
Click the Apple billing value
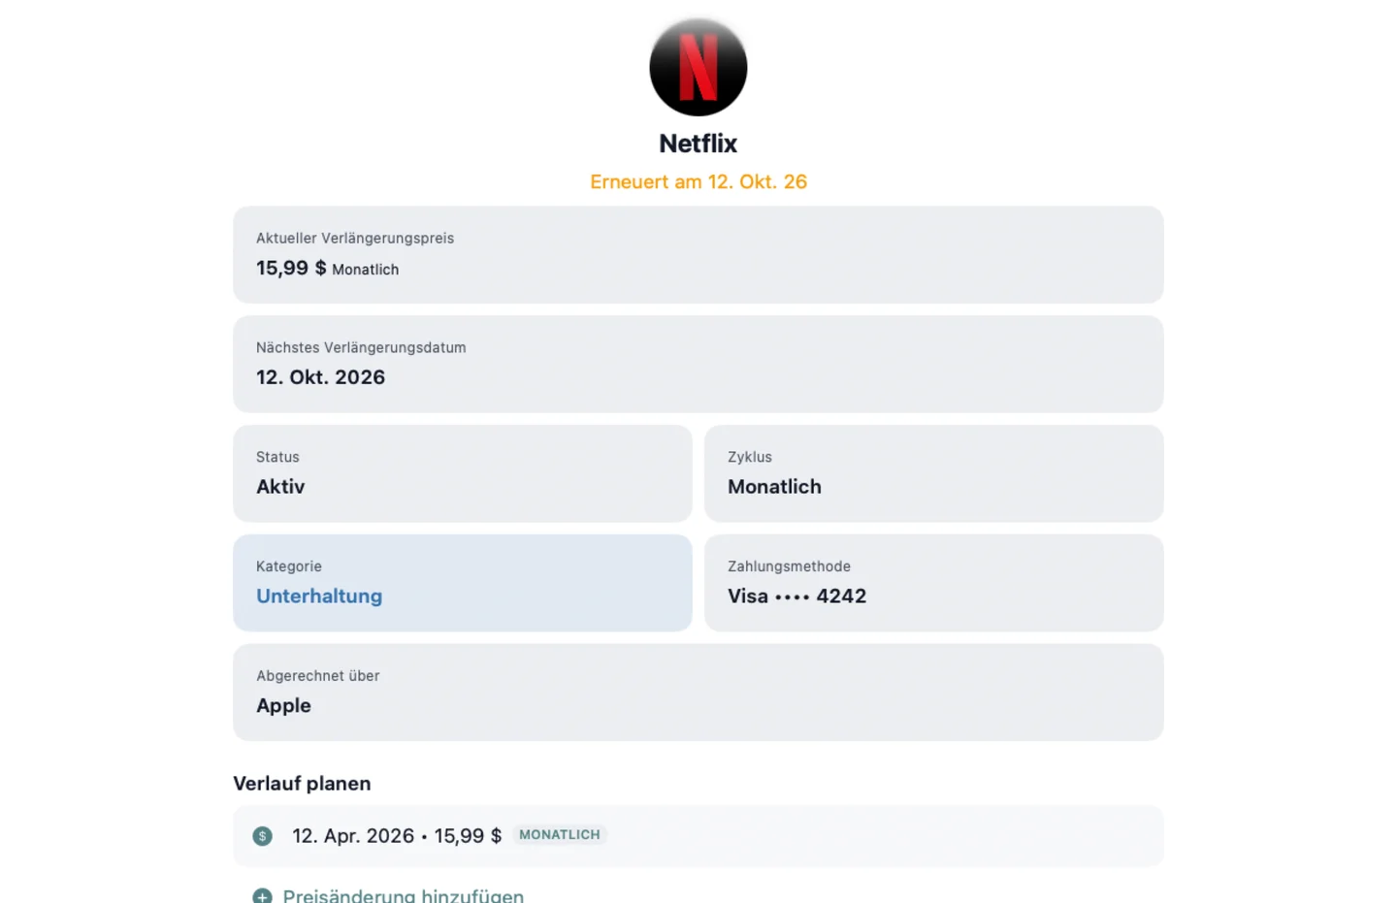[283, 706]
